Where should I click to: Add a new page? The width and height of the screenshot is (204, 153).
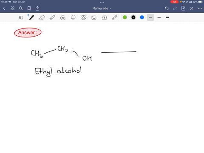point(183,8)
